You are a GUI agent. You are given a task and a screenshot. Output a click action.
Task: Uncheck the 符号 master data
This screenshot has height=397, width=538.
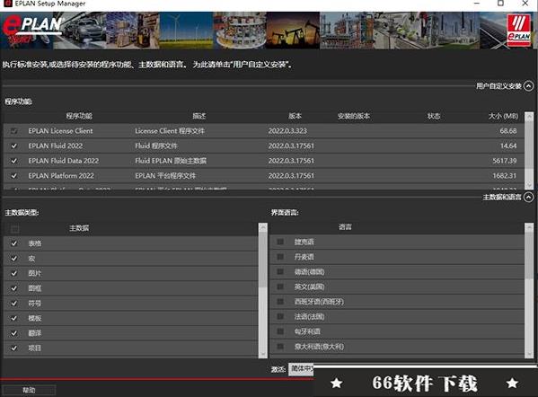14,304
